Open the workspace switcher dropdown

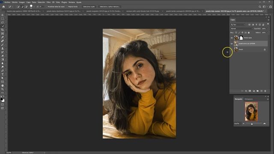pos(265,7)
